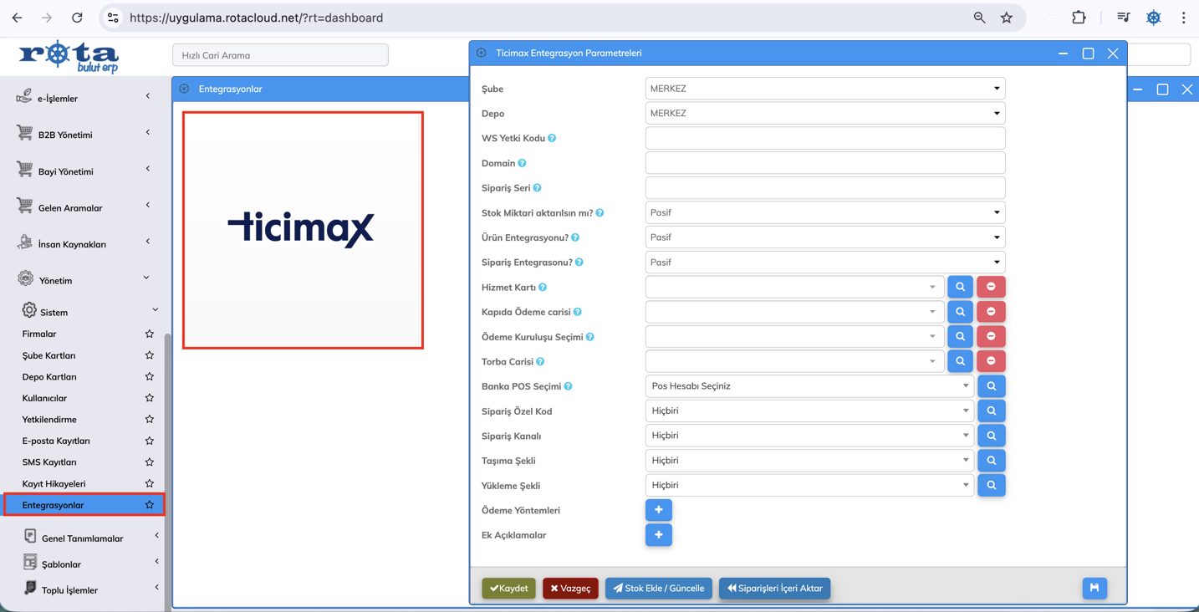The height and width of the screenshot is (612, 1199).
Task: Toggle star next to Kullanıcılar
Action: click(150, 398)
